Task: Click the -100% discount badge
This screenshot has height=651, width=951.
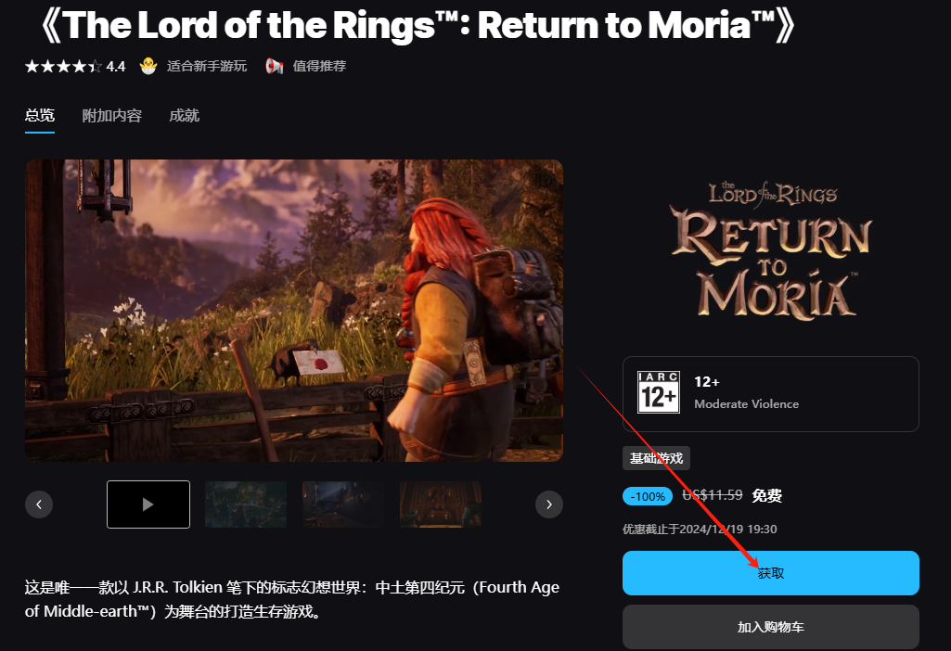Action: point(648,496)
